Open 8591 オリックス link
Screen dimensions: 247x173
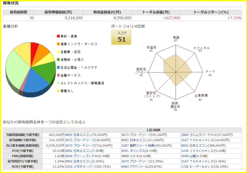[x=139, y=151]
